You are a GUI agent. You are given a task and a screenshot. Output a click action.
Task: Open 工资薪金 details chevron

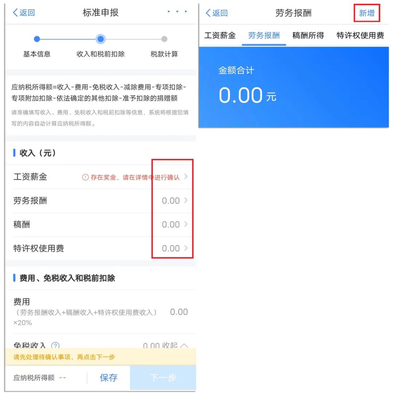click(186, 176)
